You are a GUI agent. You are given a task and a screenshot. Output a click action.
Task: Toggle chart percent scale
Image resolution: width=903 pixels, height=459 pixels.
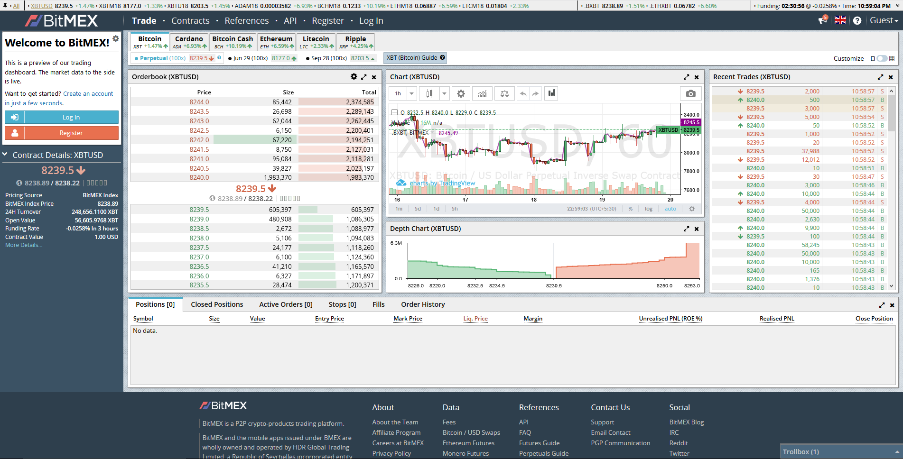click(630, 209)
